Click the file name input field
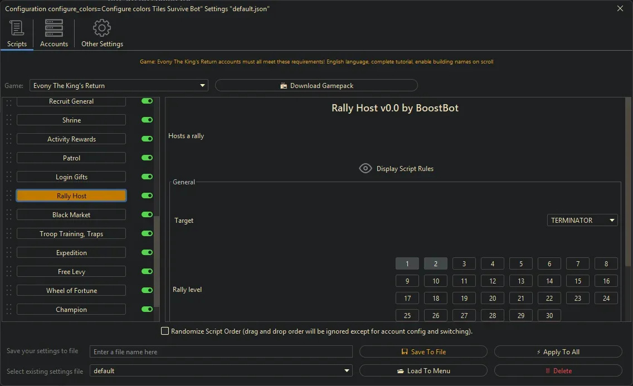This screenshot has width=633, height=386. click(x=221, y=352)
